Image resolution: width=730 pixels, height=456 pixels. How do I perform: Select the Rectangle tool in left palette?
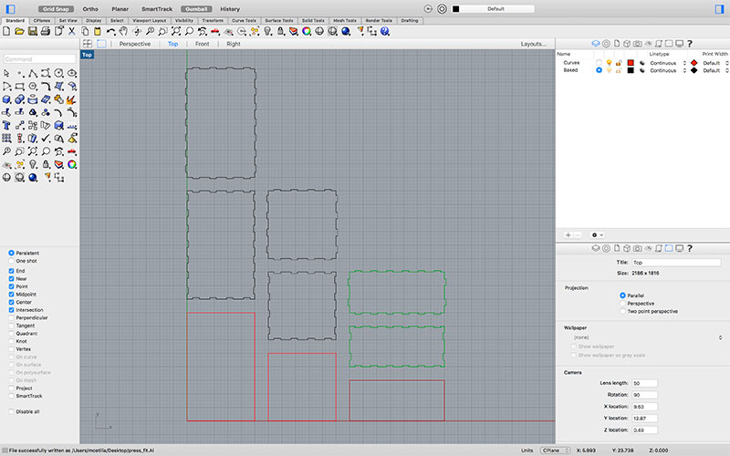point(19,87)
